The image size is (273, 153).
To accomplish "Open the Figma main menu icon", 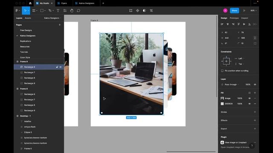I will point(17,11).
